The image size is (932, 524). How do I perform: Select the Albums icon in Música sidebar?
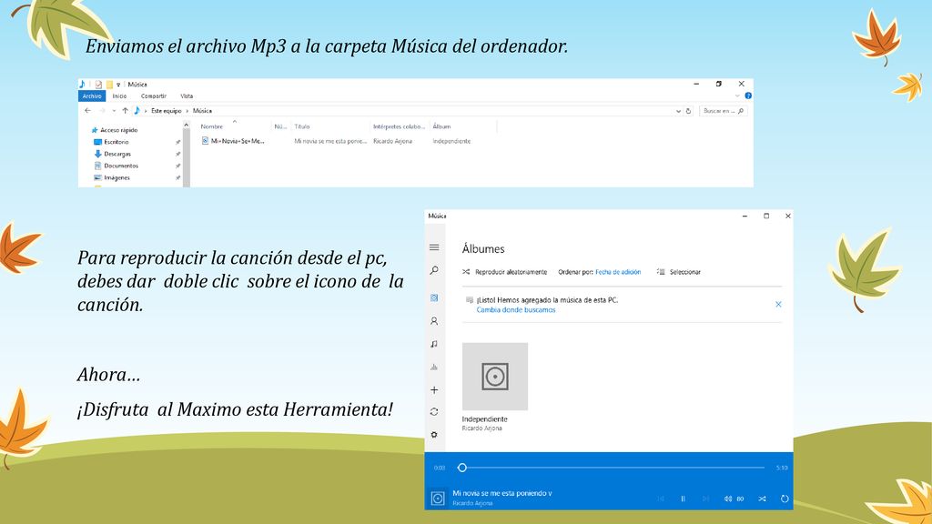click(x=434, y=297)
